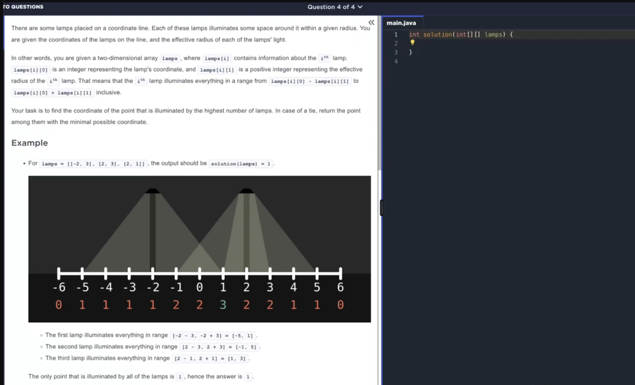Image resolution: width=635 pixels, height=385 pixels.
Task: Go back to Questions list
Action: [x=23, y=7]
